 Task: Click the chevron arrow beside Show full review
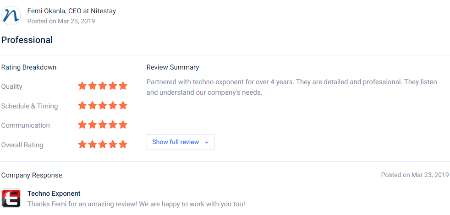tap(206, 142)
